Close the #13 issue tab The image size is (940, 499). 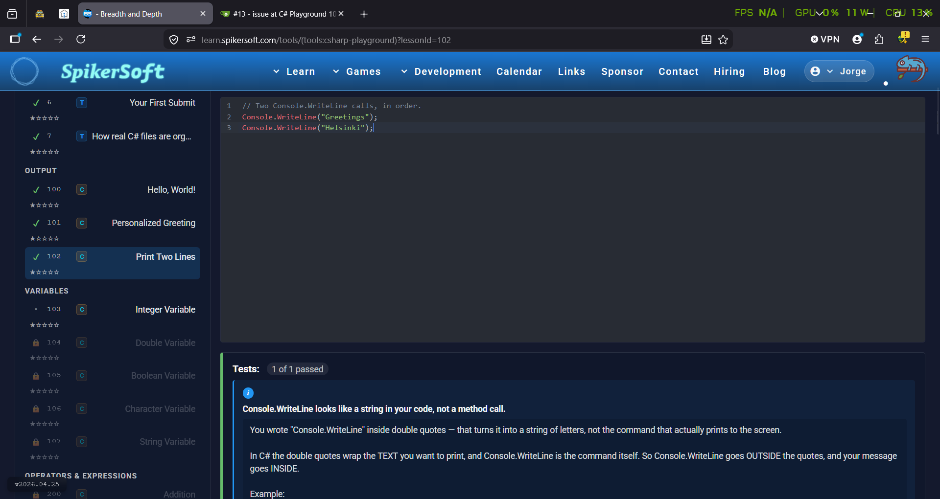[341, 14]
